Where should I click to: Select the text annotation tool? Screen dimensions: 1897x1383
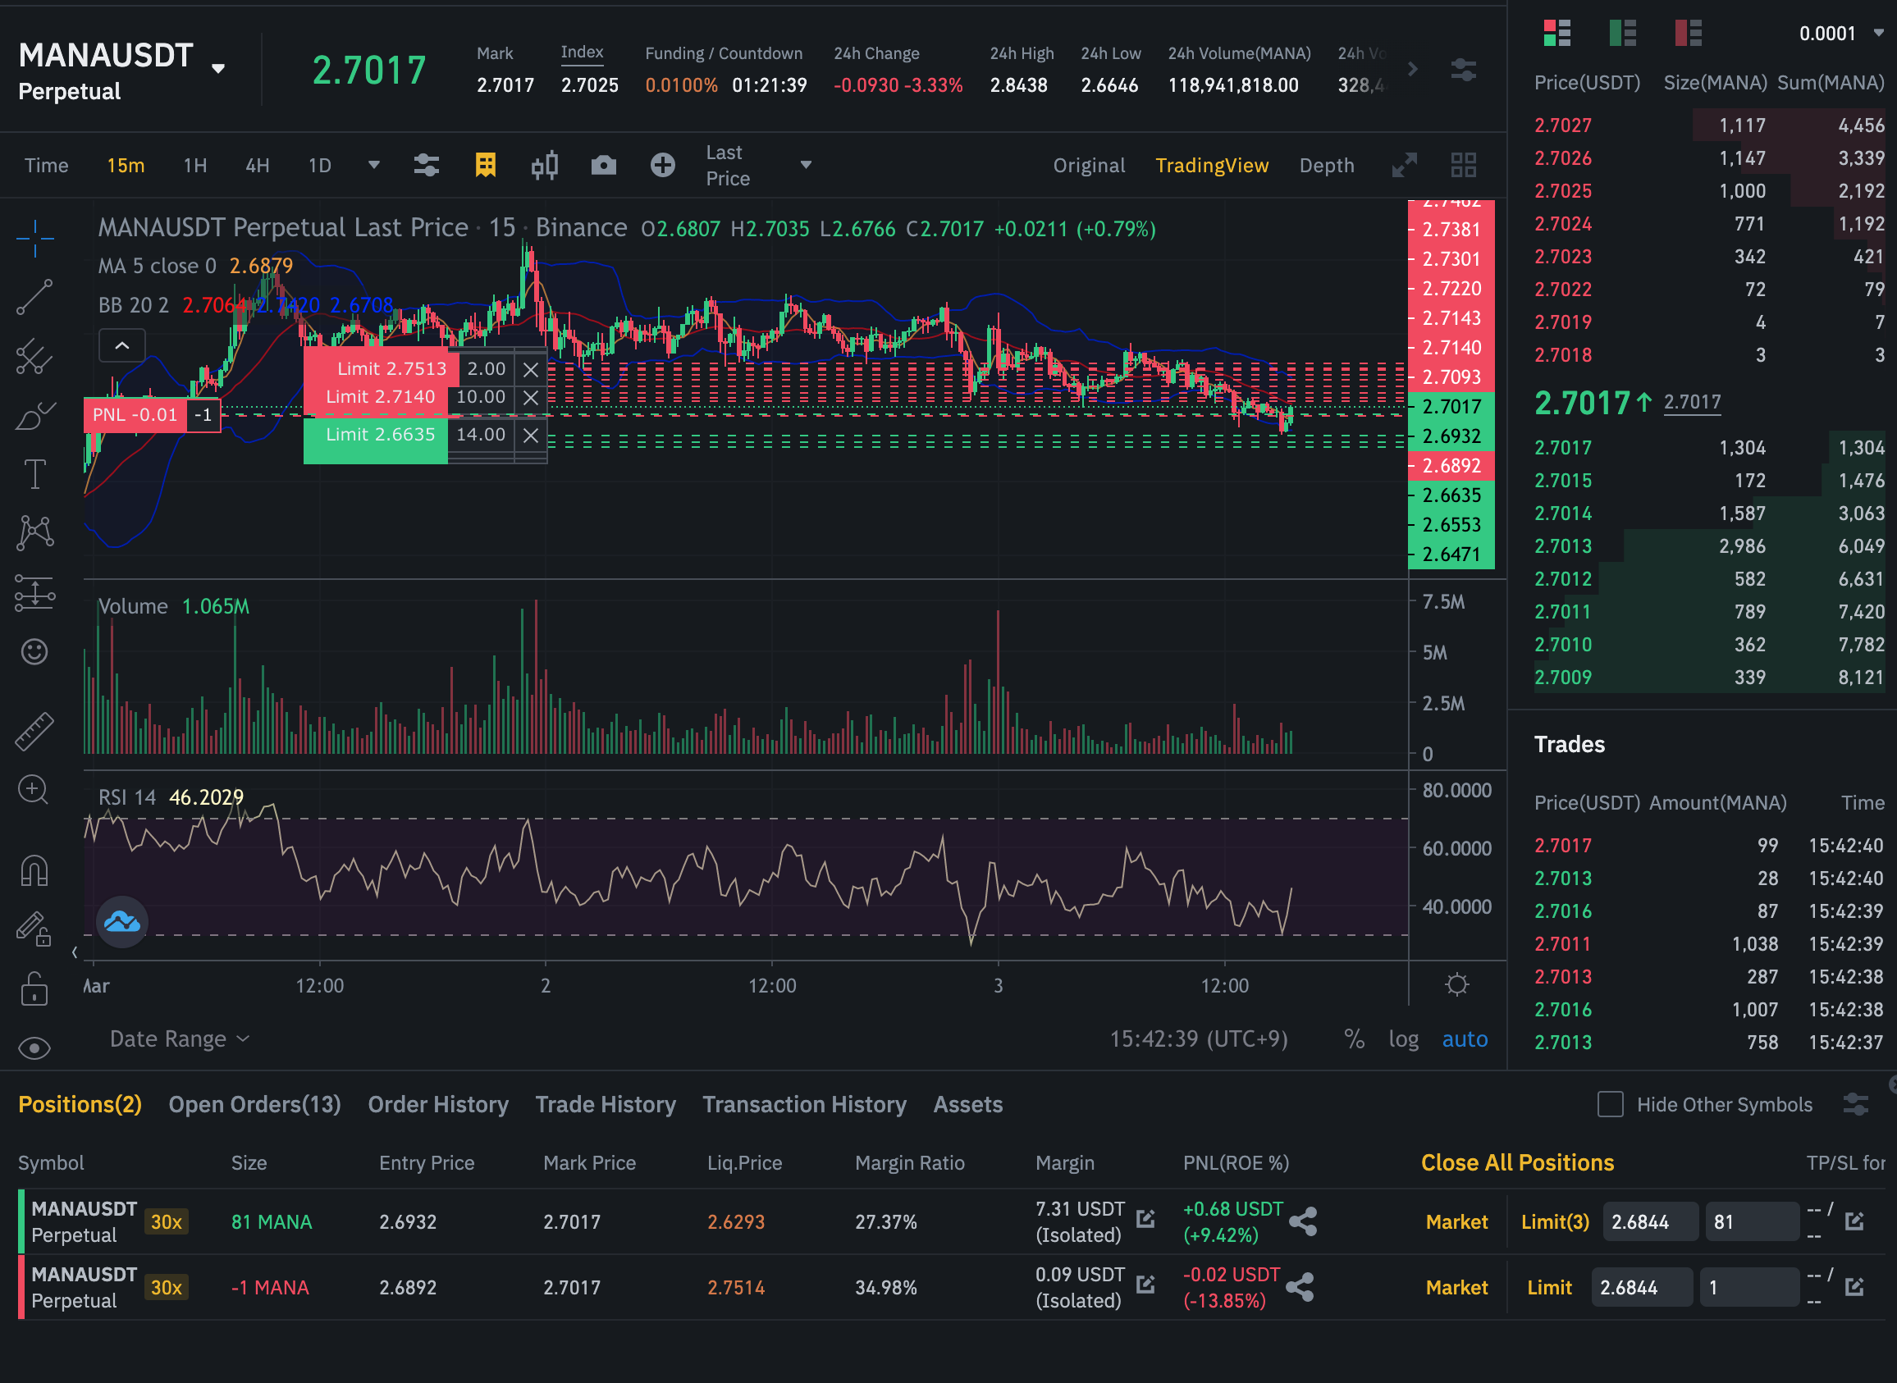35,475
